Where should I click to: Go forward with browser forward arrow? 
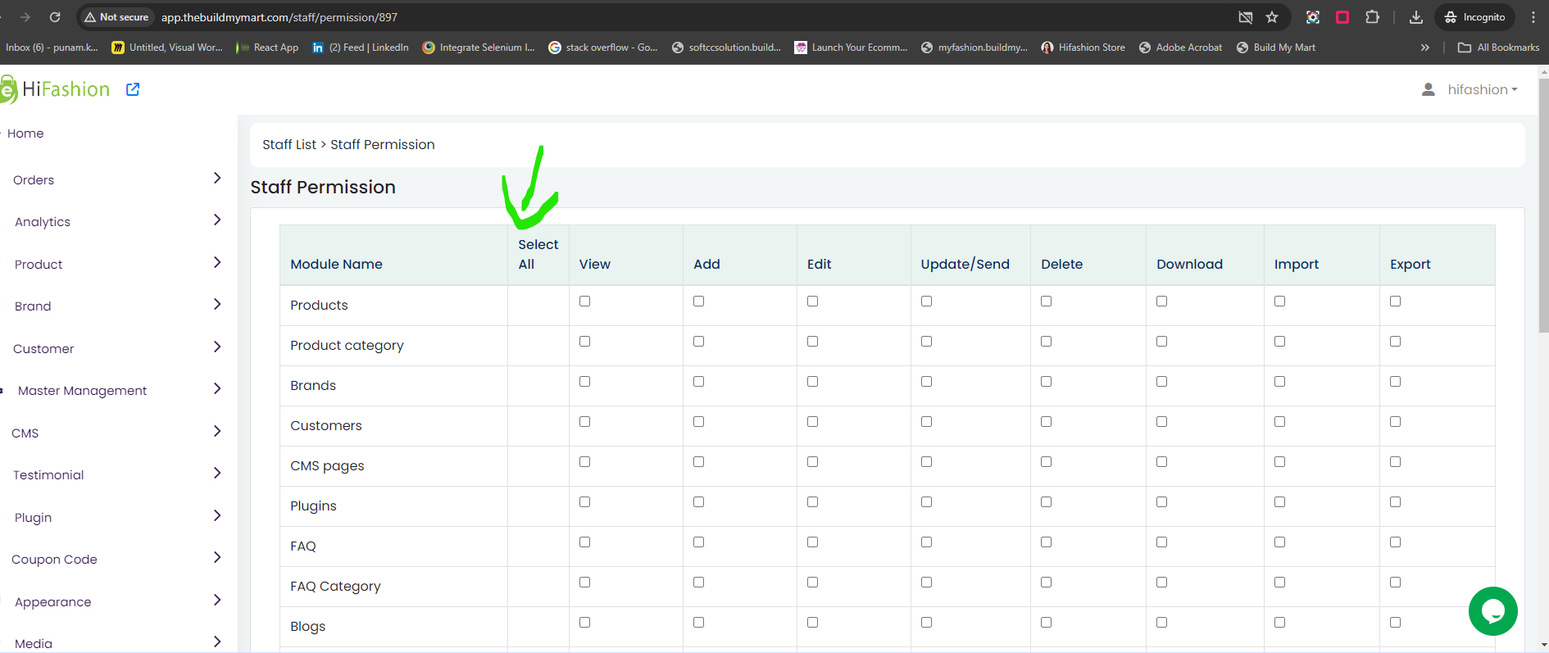25,17
